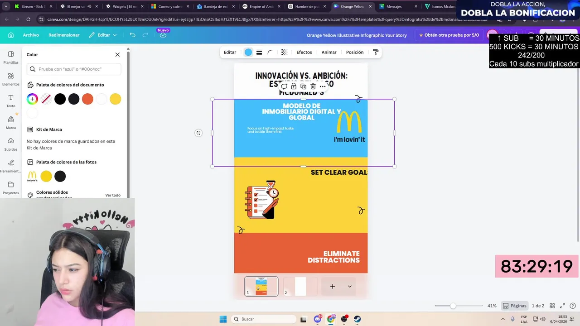Open transparency checkerboard option
This screenshot has height=326, width=580.
pyautogui.click(x=284, y=52)
